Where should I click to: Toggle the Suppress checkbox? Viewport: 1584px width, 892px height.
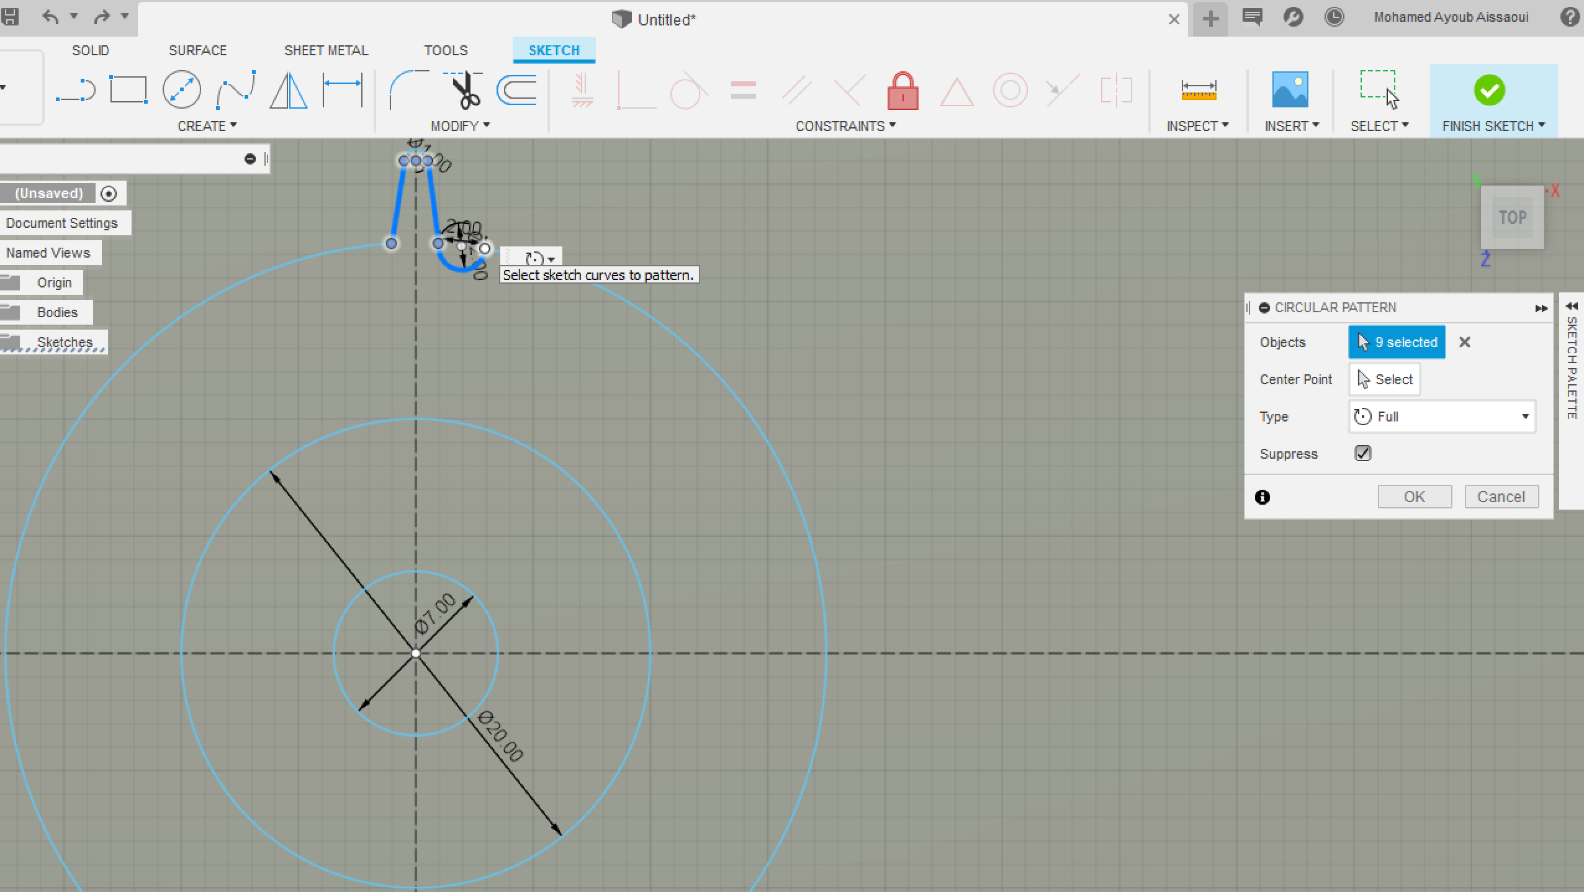pyautogui.click(x=1363, y=453)
